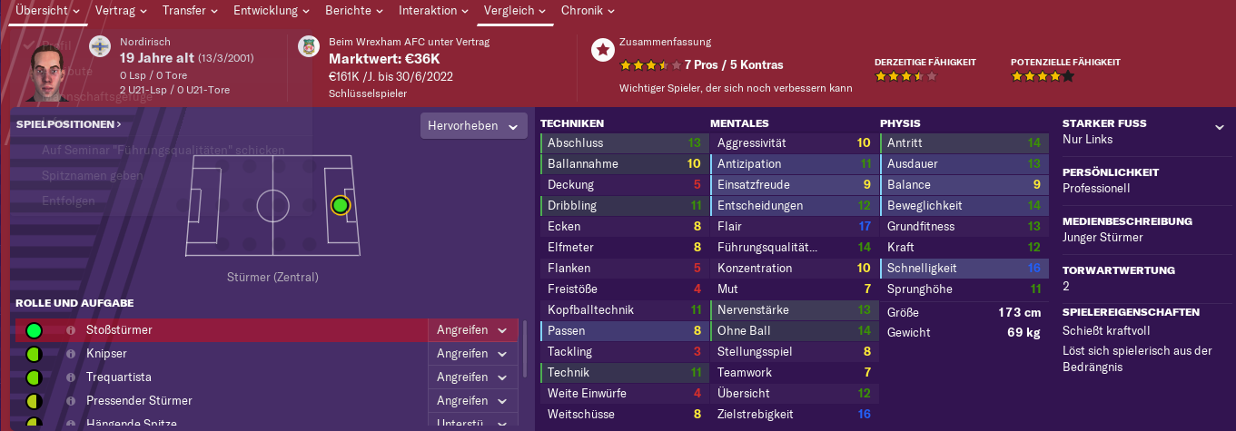Select the green striker position dot on pitch
Screen dimensions: 1236x431
341,206
